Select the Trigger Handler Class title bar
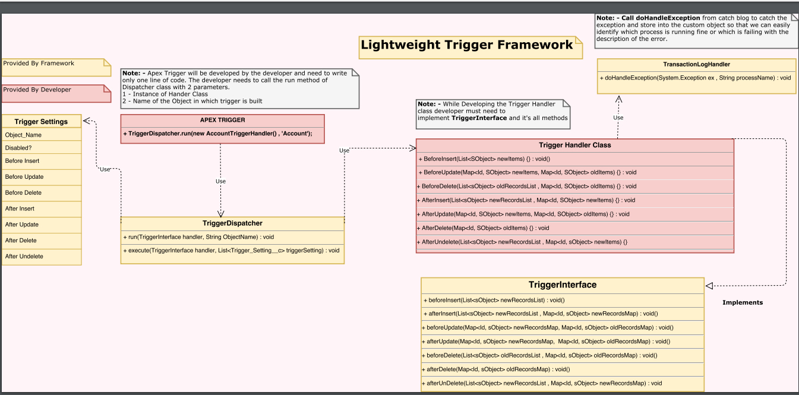The height and width of the screenshot is (395, 799). tap(574, 145)
